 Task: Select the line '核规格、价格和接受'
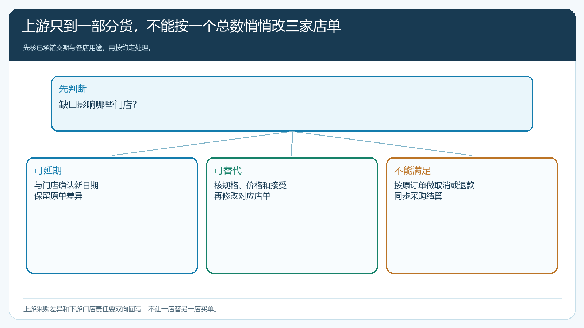click(250, 186)
